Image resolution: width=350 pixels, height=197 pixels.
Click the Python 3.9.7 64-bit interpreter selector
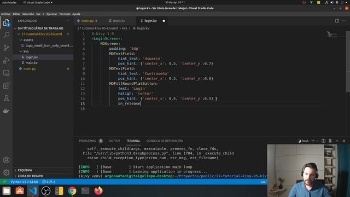click(x=24, y=182)
